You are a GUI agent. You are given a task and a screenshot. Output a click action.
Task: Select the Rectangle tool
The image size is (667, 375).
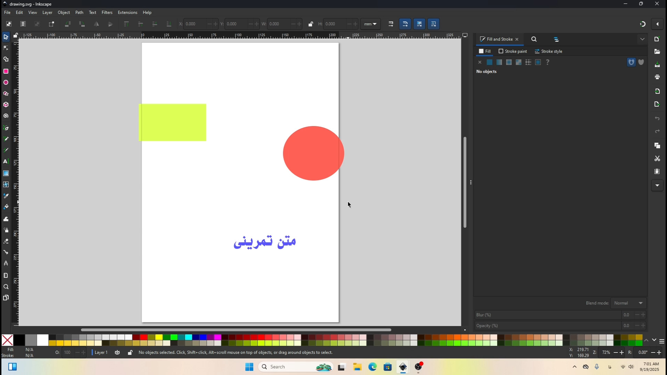point(6,71)
